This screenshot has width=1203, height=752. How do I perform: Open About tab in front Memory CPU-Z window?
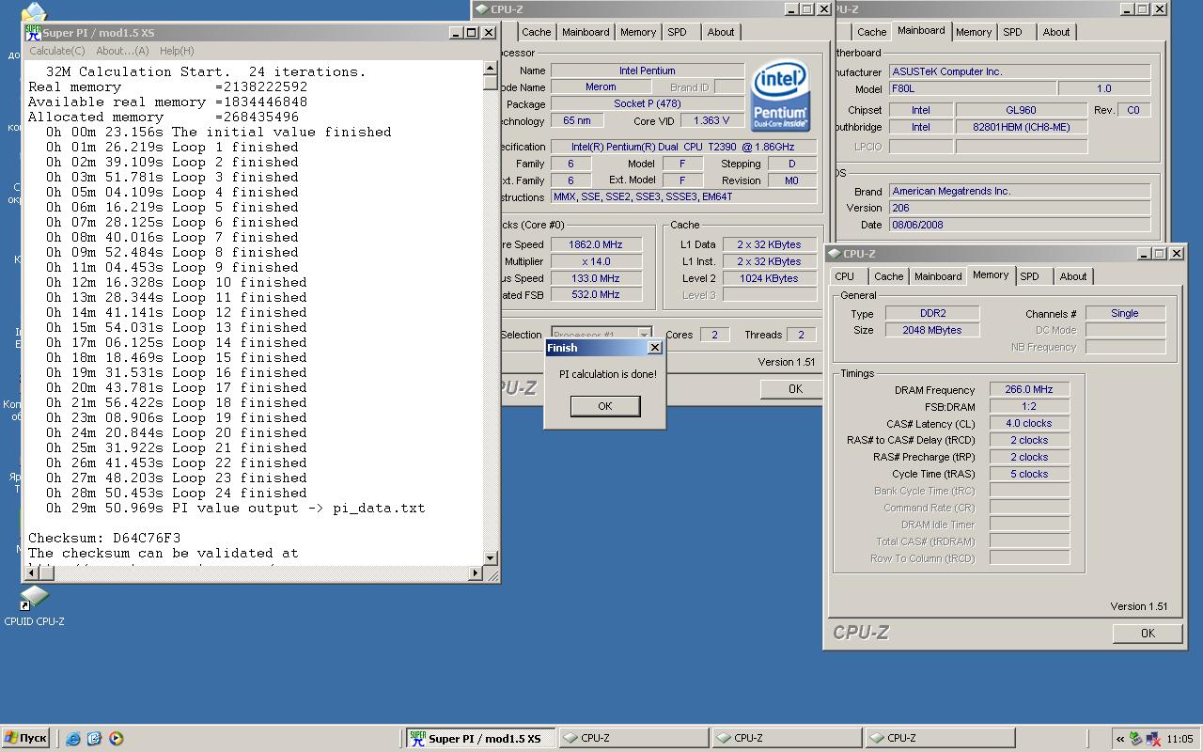[1073, 276]
